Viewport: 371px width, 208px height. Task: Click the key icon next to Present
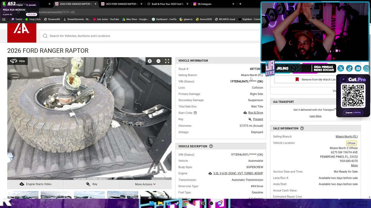click(x=250, y=119)
